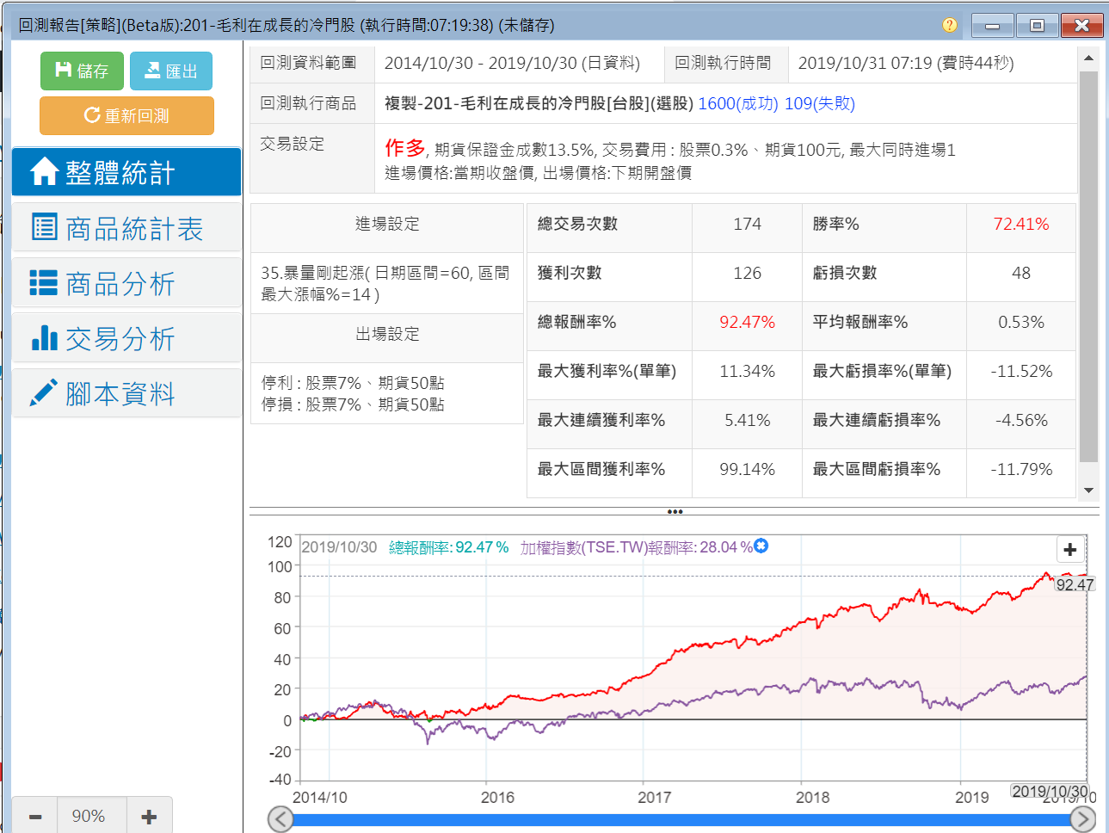Increase zoom with the bottom-left plus button
This screenshot has height=833, width=1109.
[149, 817]
